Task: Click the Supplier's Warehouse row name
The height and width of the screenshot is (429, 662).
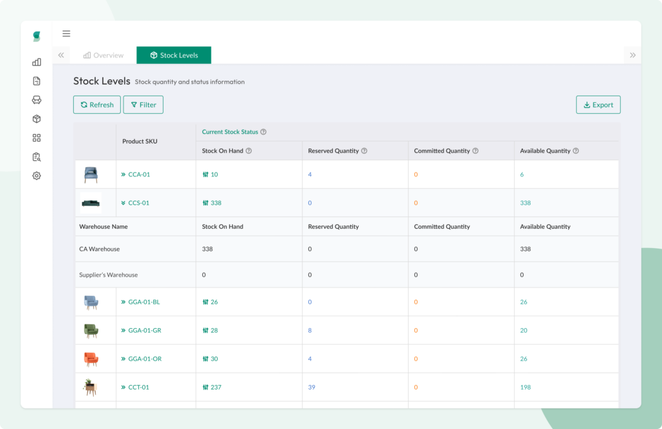Action: click(109, 275)
